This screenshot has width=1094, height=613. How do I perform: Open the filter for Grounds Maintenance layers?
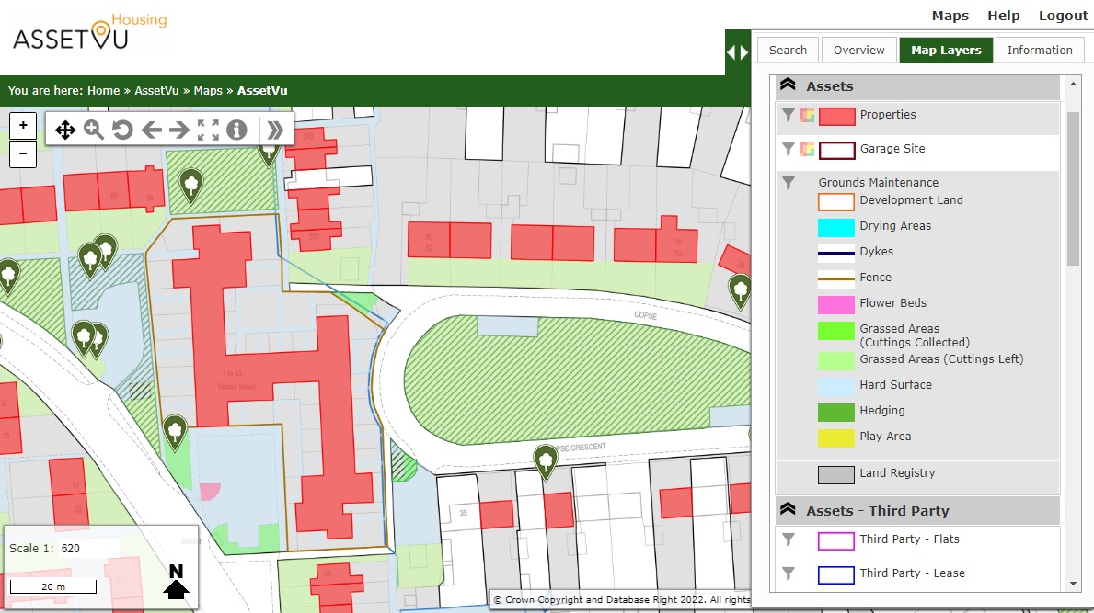click(789, 182)
